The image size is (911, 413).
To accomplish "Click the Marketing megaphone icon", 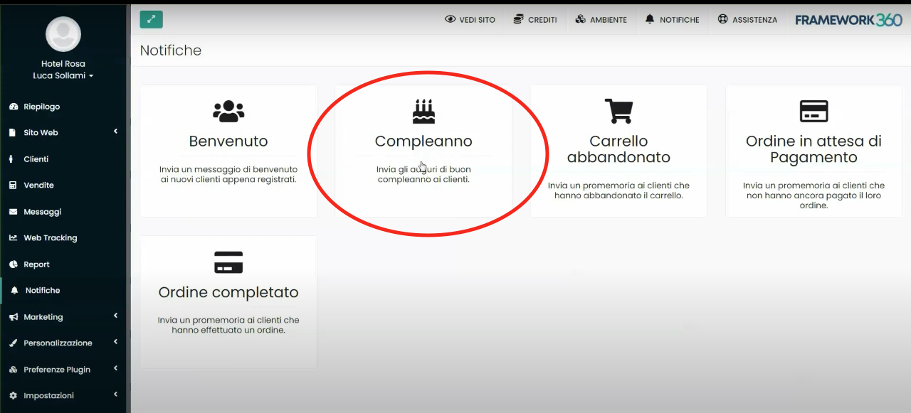I will pos(13,317).
